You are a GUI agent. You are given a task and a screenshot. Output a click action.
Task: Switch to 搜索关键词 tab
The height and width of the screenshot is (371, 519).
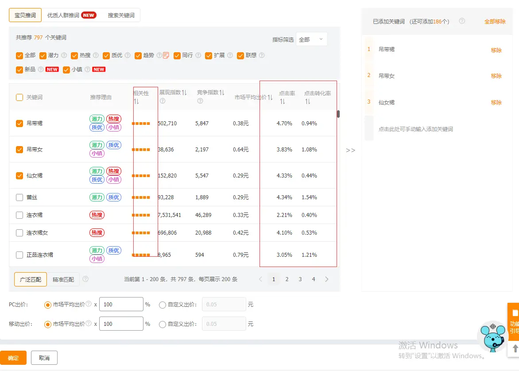coord(121,15)
